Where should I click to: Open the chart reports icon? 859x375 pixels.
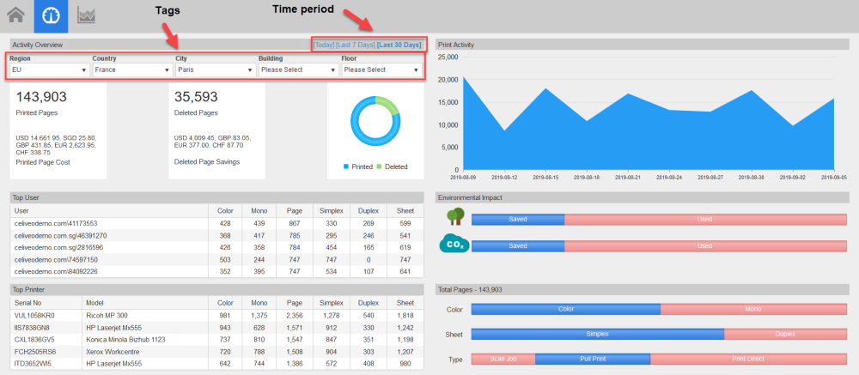pos(87,15)
